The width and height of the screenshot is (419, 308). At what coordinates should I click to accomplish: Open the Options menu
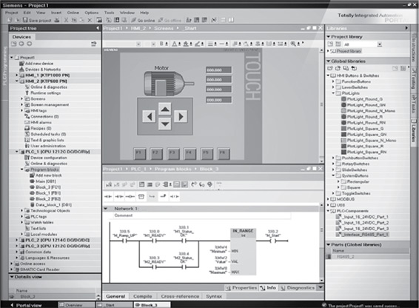92,13
